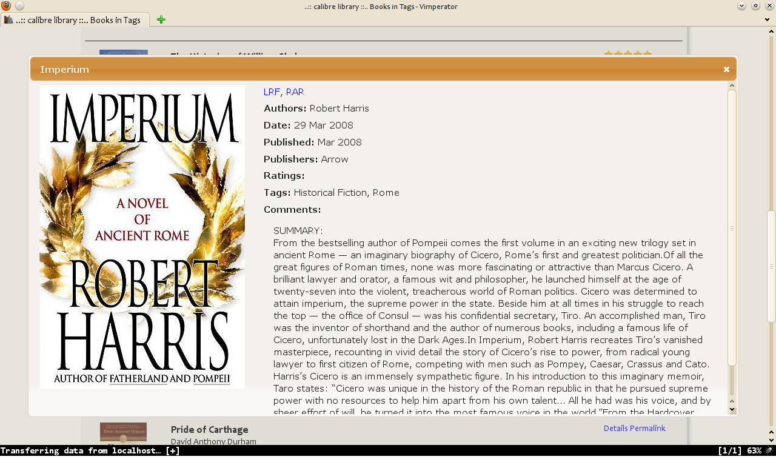Click the dialog's bottom-right resize grip
Image resolution: width=776 pixels, height=468 pixels.
point(732,410)
